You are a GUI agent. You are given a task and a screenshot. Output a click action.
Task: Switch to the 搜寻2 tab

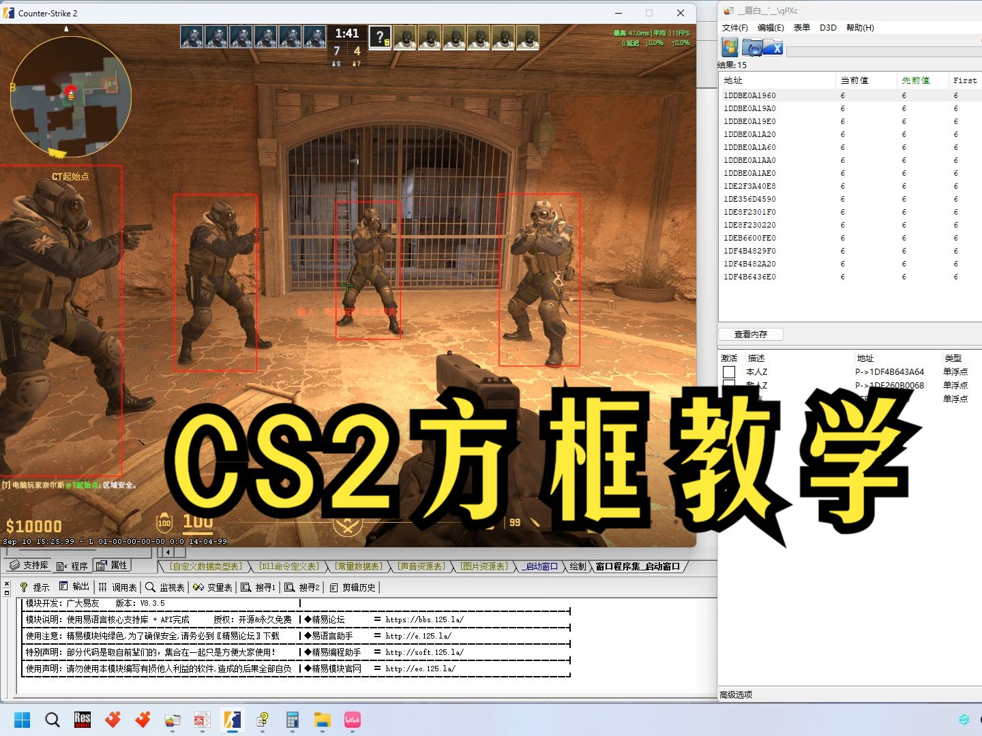pos(302,587)
